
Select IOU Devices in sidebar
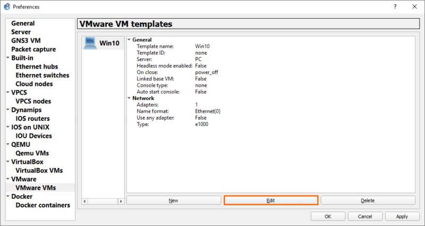tap(33, 136)
